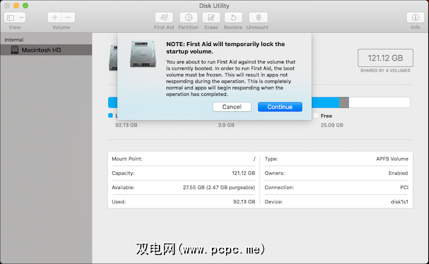Click the Internal sidebar header
The image size is (429, 264).
tap(14, 40)
